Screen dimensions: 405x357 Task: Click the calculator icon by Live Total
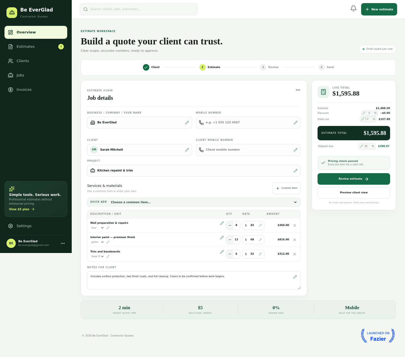[323, 92]
